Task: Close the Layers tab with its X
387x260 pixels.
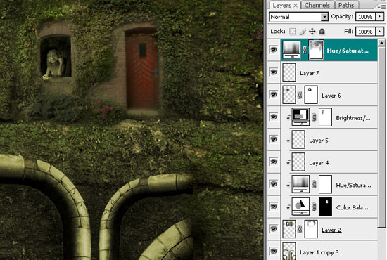Action: pyautogui.click(x=296, y=6)
